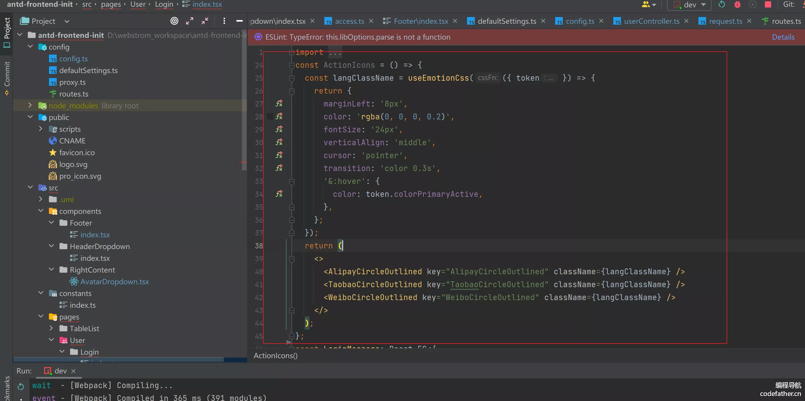Expand the TableList folder

(x=52, y=328)
